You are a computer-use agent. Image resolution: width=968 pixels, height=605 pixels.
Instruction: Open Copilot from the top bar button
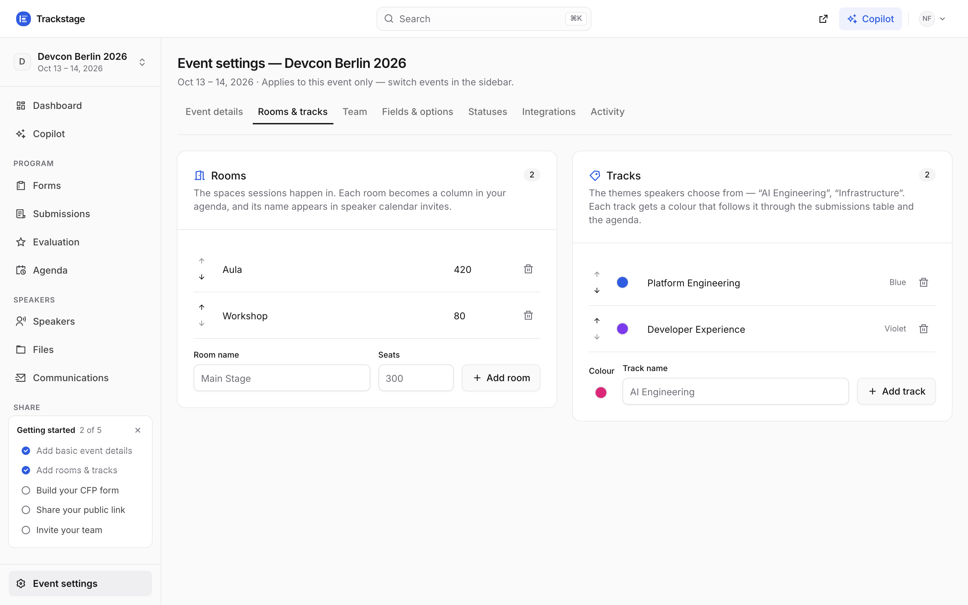point(870,19)
